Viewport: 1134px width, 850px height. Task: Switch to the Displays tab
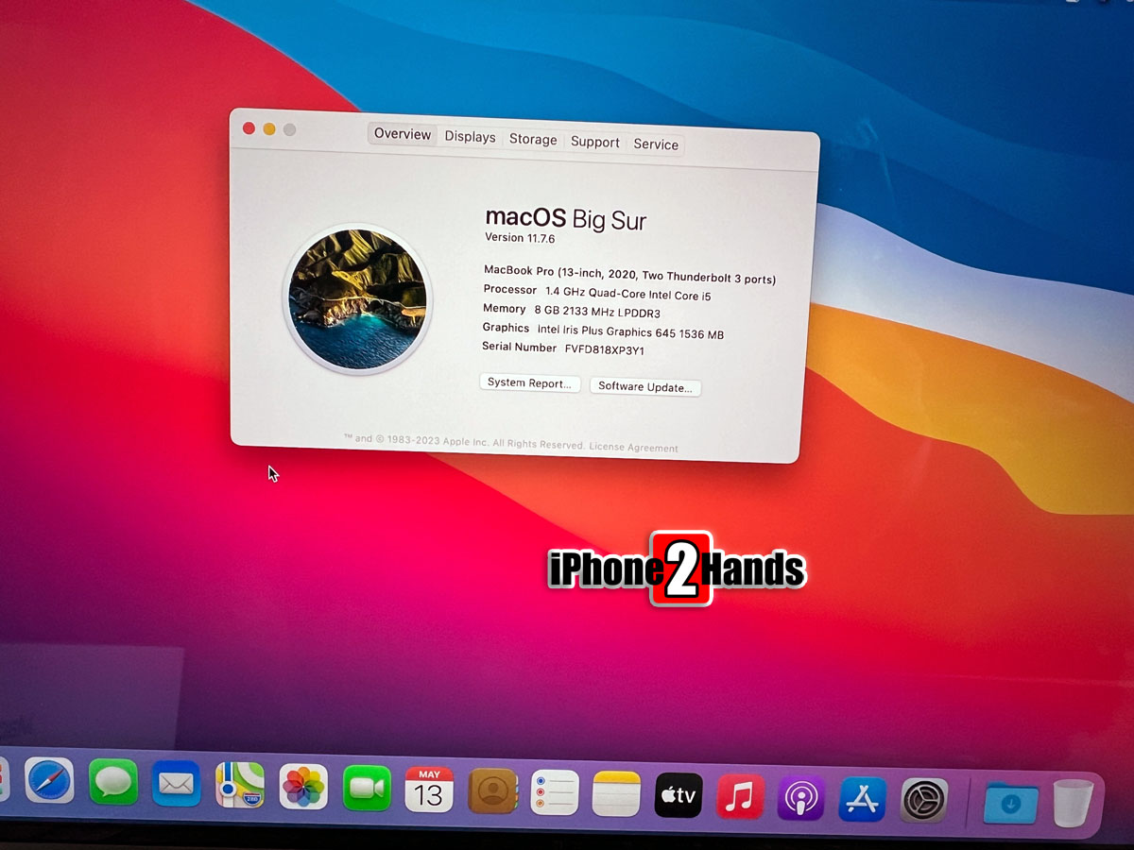click(x=470, y=137)
